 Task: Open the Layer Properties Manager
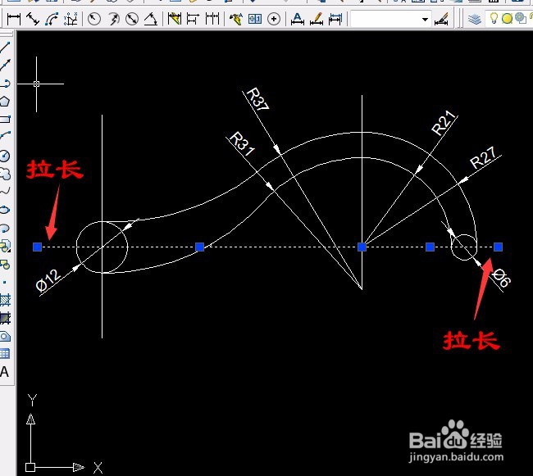click(x=475, y=19)
